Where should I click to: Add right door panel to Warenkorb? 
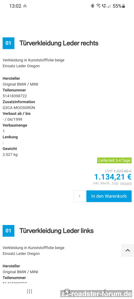coord(109,196)
